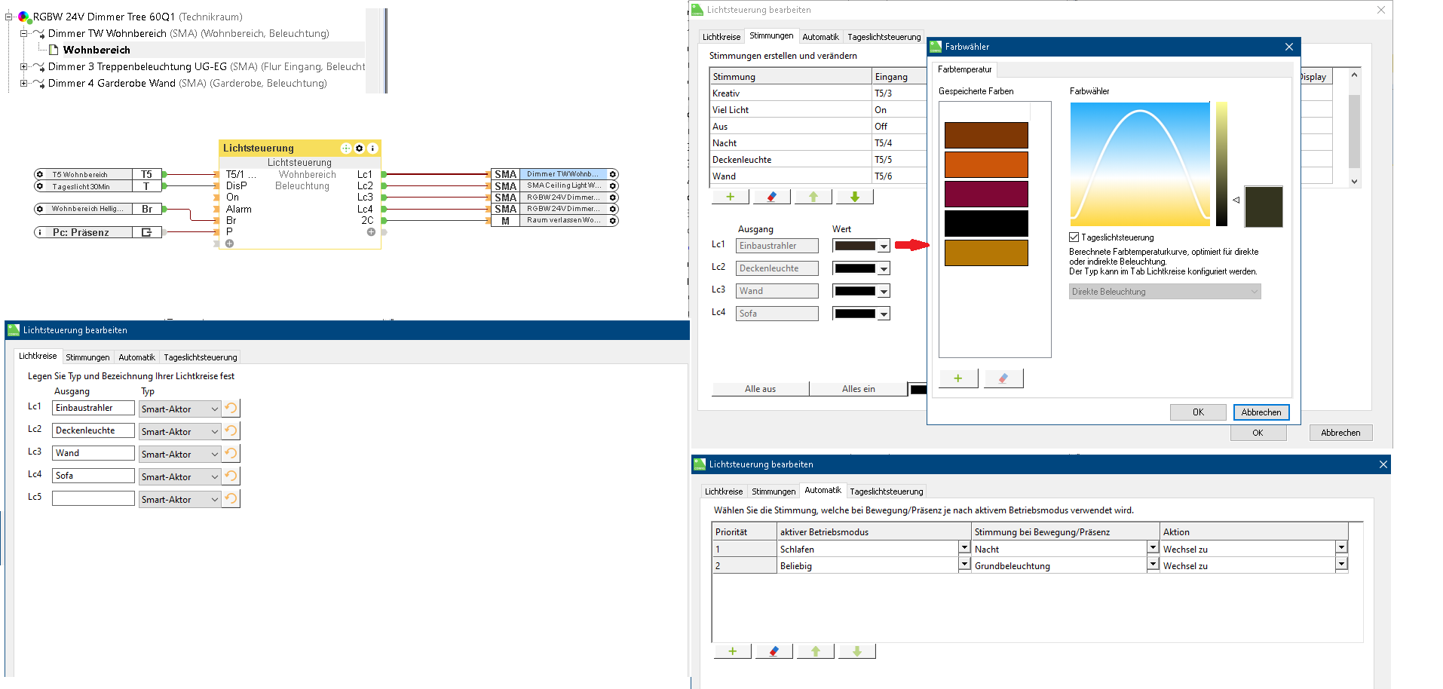Open the Schlafen Betriebsmodus dropdown arrow
This screenshot has height=689, width=1443.
click(x=964, y=547)
